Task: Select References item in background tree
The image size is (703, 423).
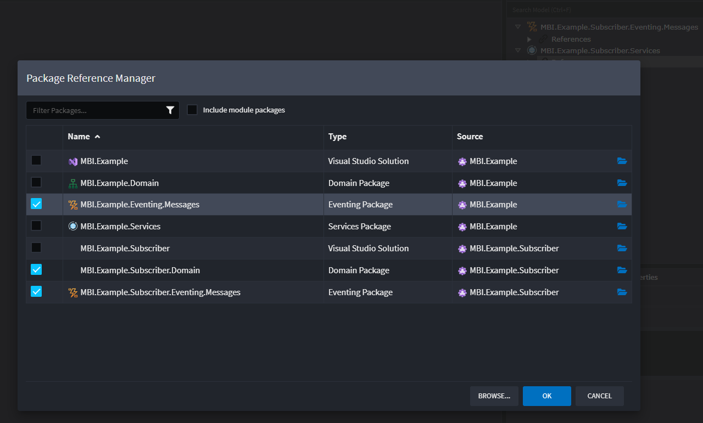Action: tap(571, 39)
